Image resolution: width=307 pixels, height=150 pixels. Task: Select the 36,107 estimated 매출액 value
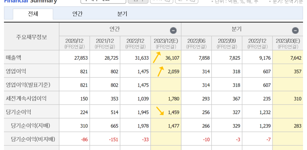coord(172,58)
